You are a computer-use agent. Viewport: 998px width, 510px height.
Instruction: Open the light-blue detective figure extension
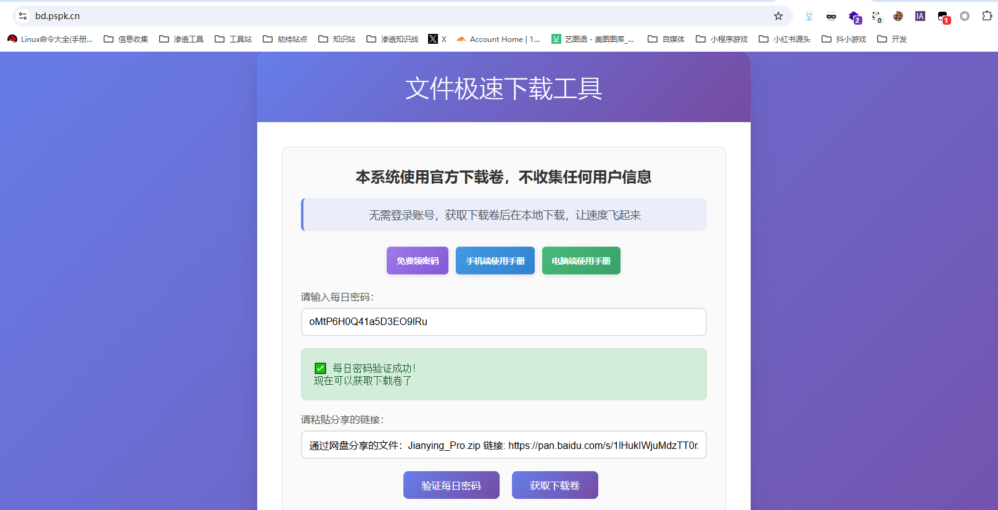click(x=809, y=16)
